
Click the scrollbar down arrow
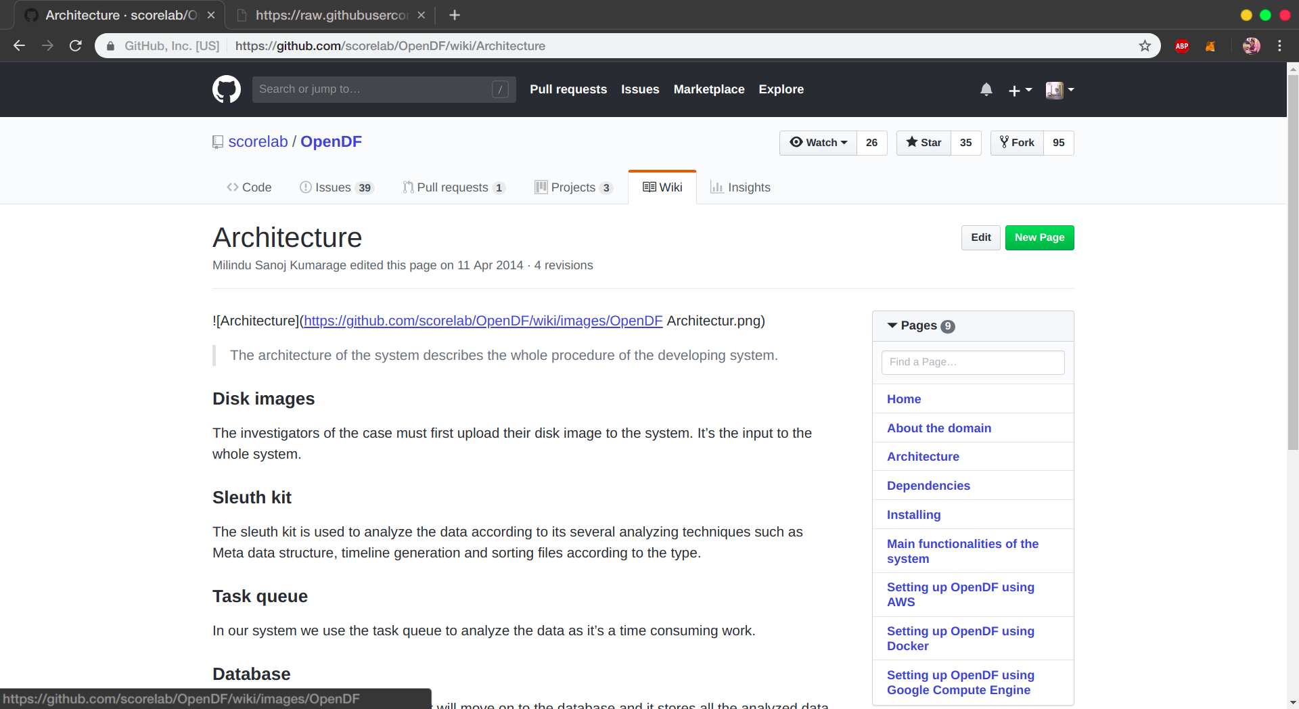[1293, 703]
